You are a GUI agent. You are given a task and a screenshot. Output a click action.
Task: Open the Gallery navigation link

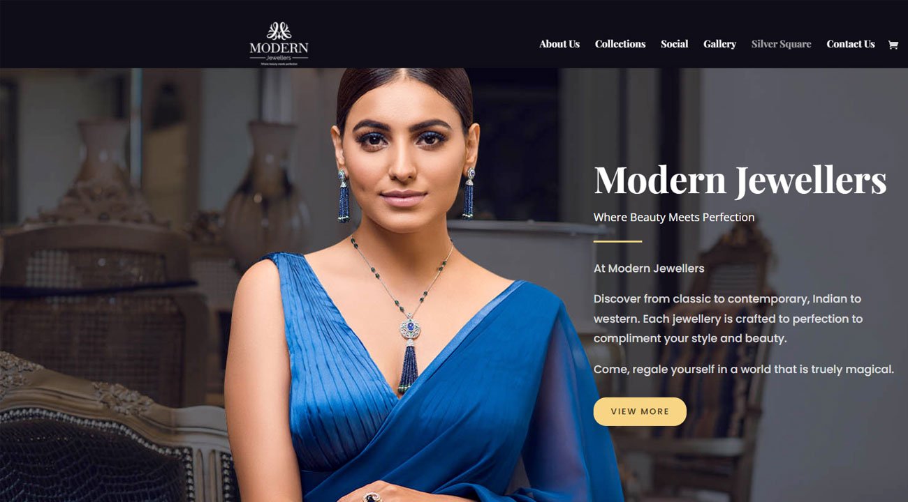(x=719, y=44)
